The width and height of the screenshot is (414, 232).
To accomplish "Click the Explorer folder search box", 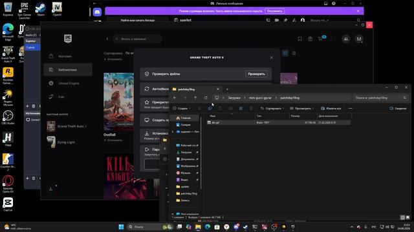I will (x=380, y=98).
